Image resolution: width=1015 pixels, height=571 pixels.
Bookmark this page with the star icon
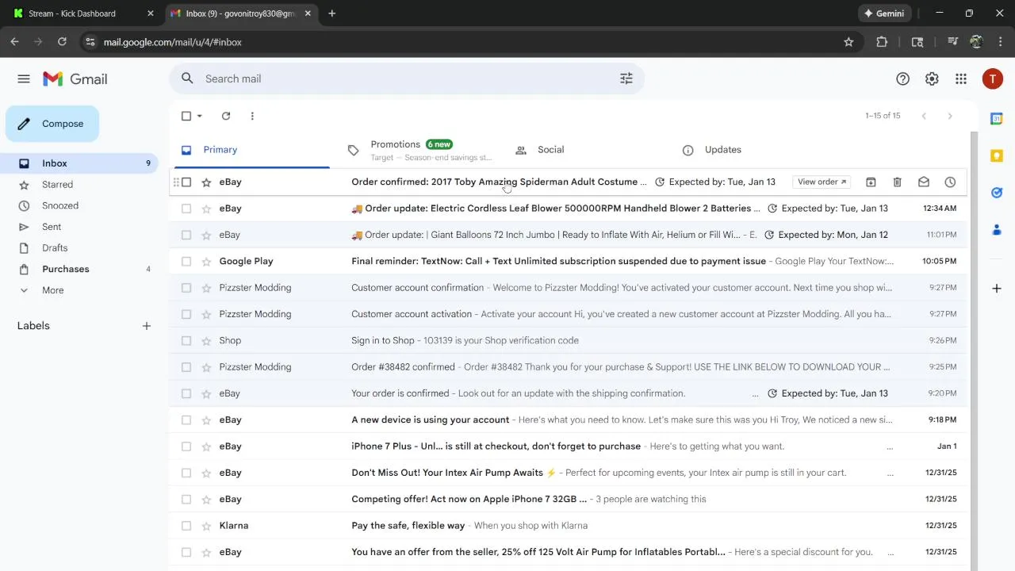coord(848,42)
